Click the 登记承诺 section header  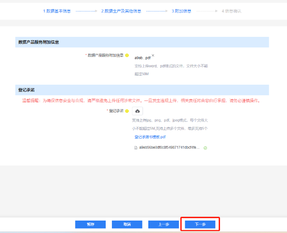[x=26, y=90]
